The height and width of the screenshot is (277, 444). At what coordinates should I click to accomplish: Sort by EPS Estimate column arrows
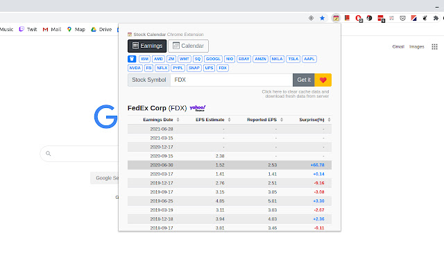[229, 120]
